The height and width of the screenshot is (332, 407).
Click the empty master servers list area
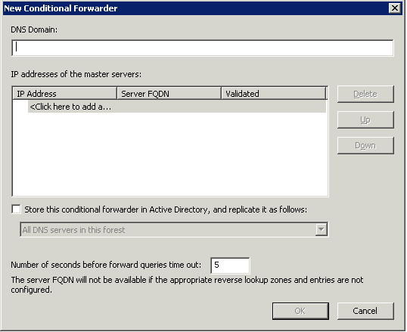click(170, 154)
